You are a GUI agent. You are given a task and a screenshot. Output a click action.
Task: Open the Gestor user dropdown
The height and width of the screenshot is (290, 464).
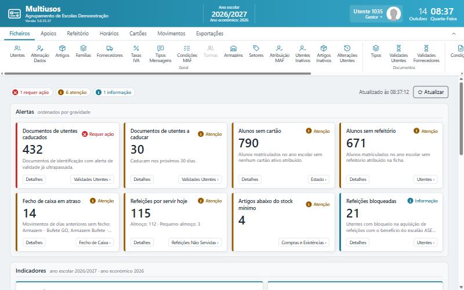tap(374, 17)
